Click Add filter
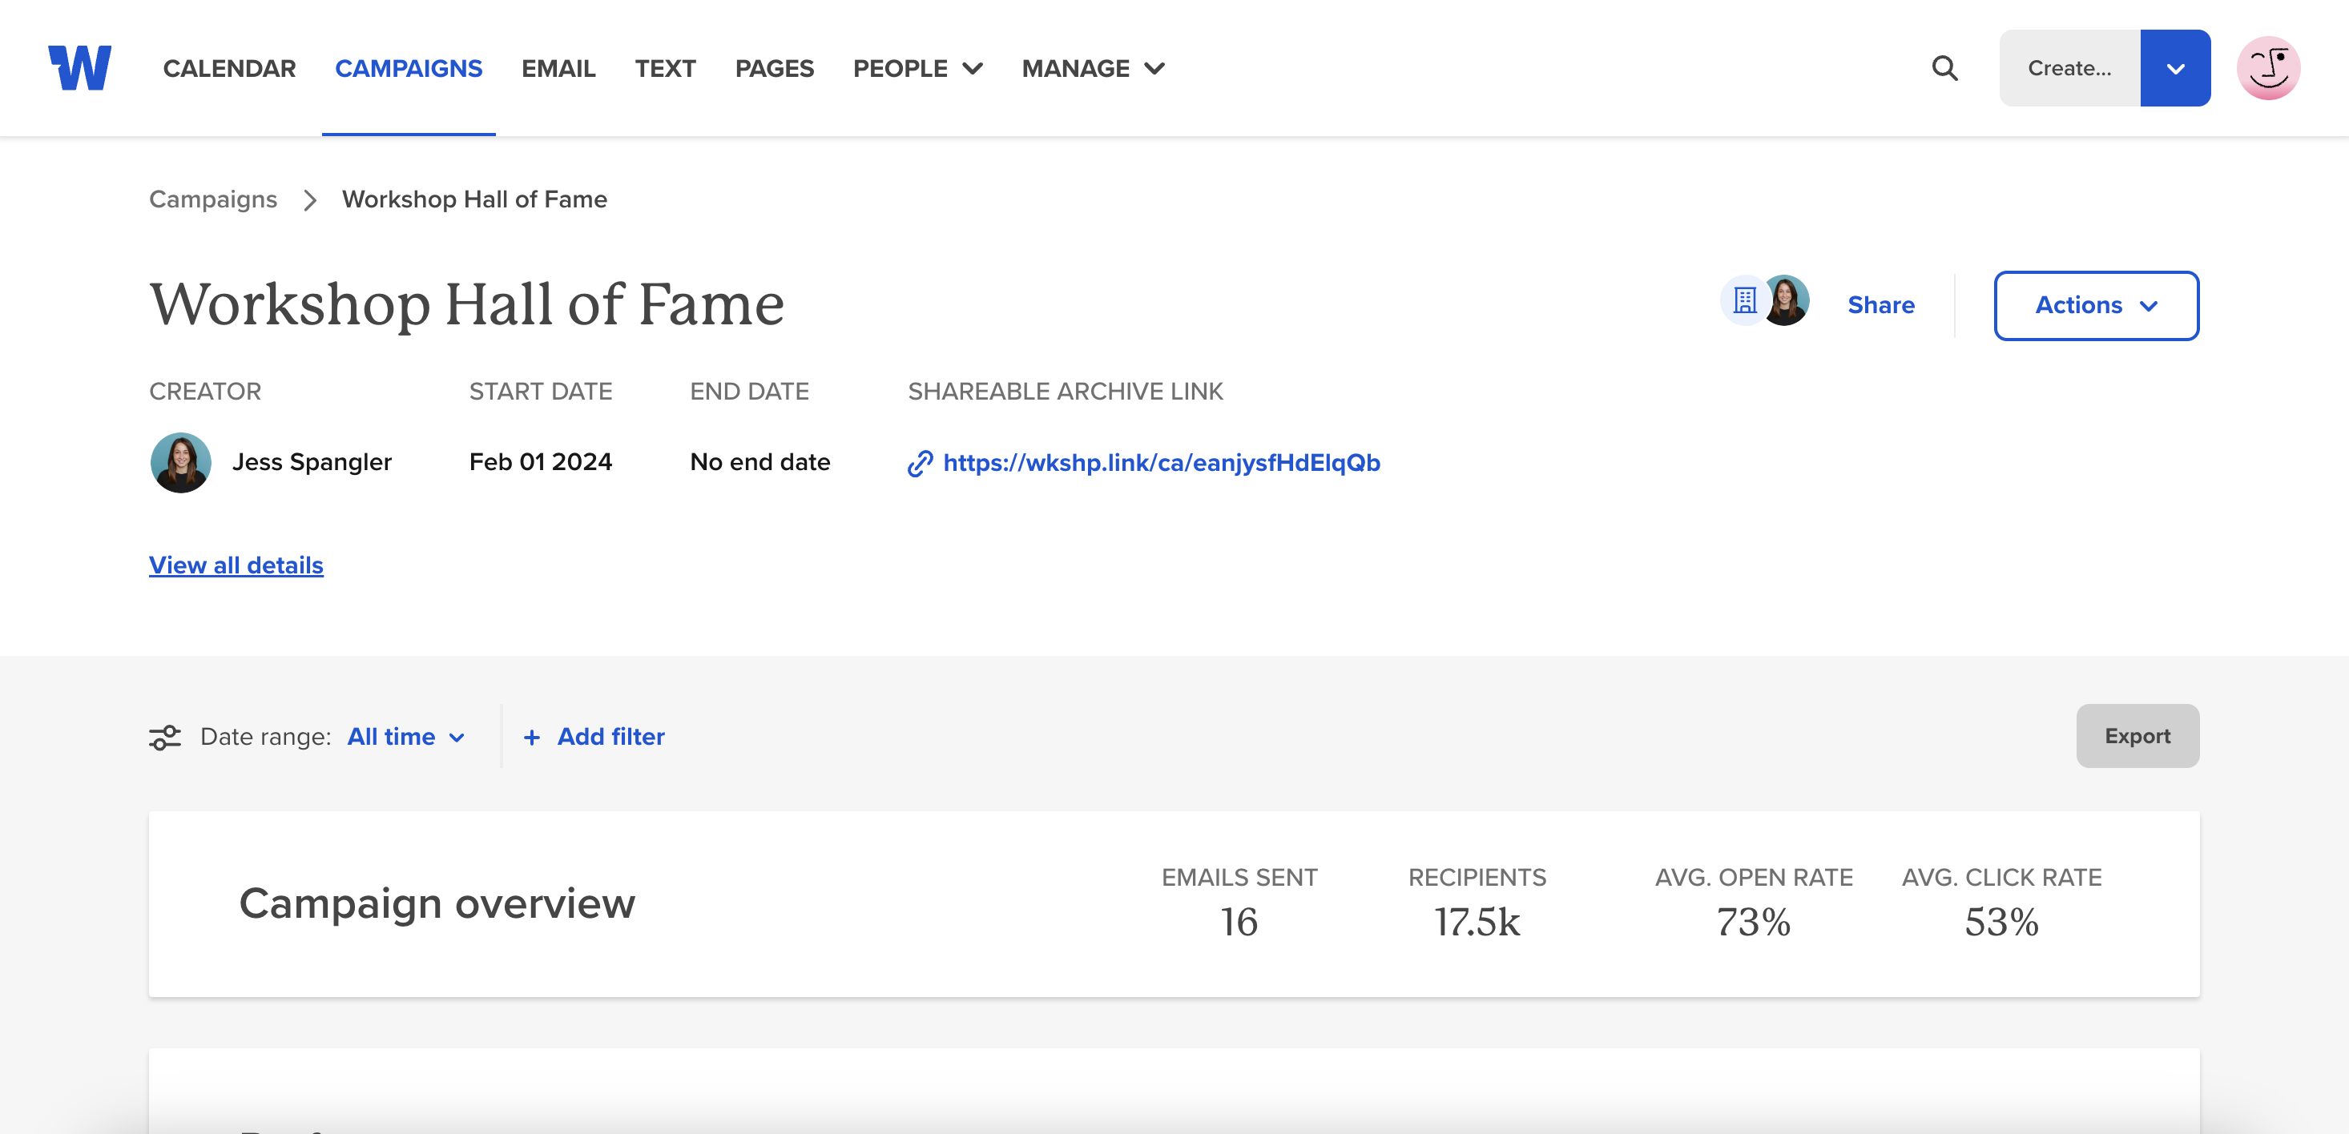The width and height of the screenshot is (2349, 1134). point(611,737)
